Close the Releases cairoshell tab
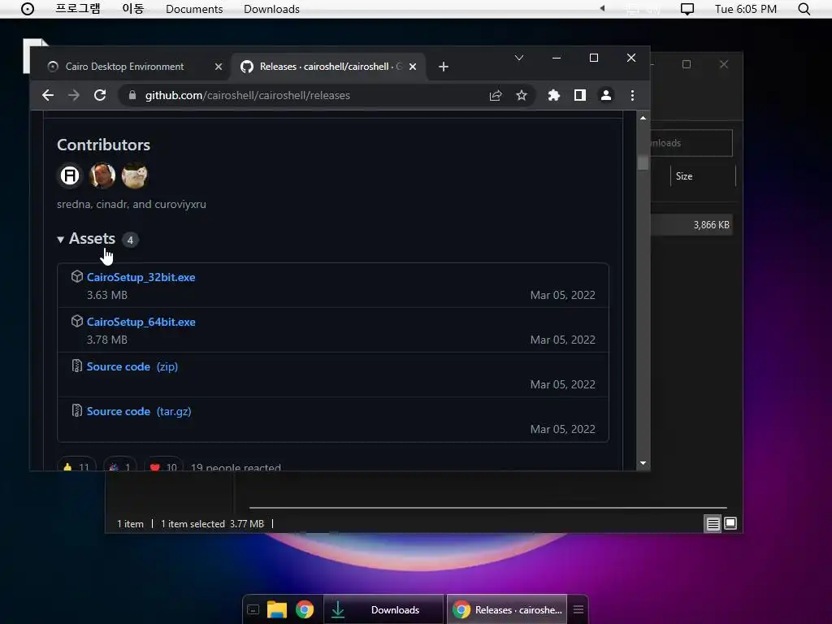 click(x=413, y=67)
